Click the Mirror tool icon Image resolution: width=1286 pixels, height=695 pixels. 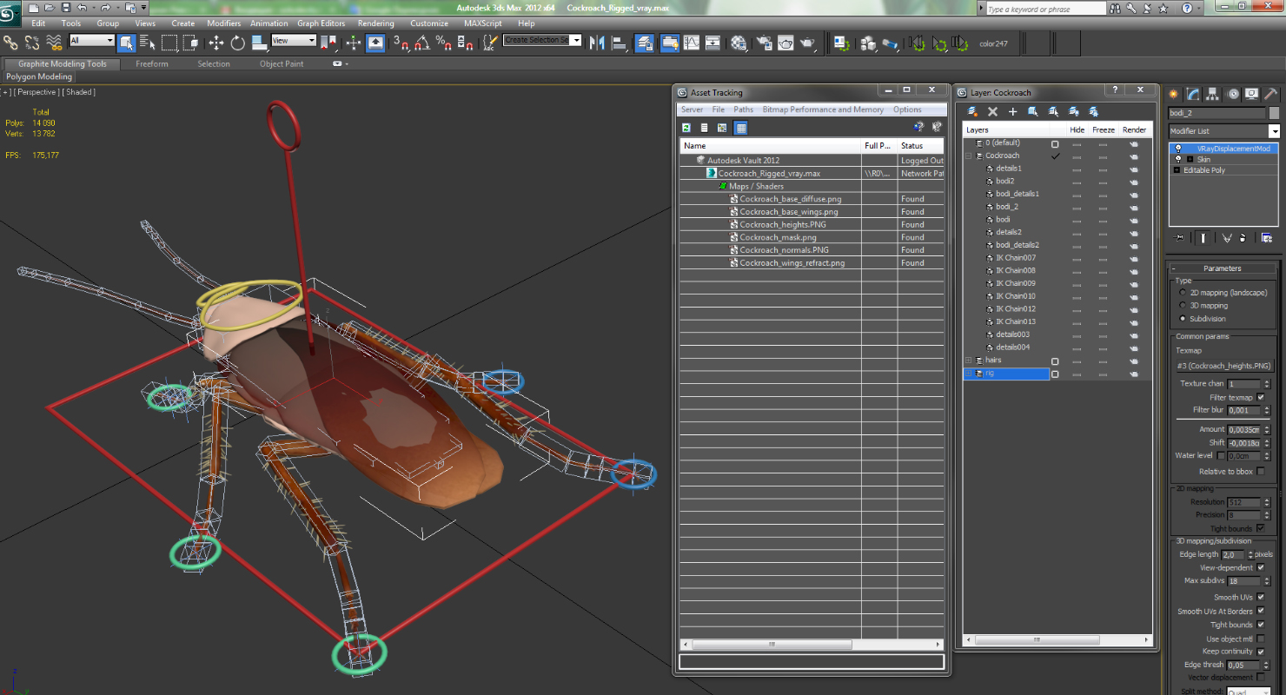pos(597,42)
